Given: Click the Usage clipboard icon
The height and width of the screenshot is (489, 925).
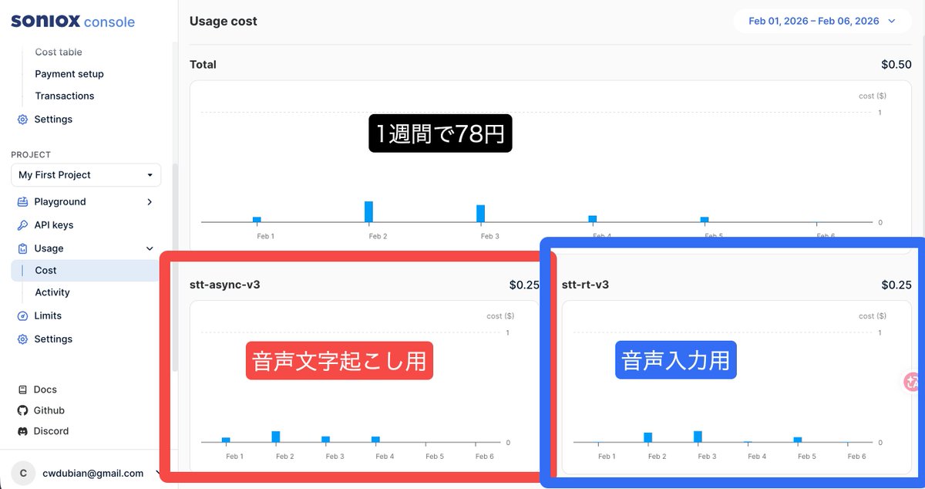Looking at the screenshot, I should click(21, 248).
